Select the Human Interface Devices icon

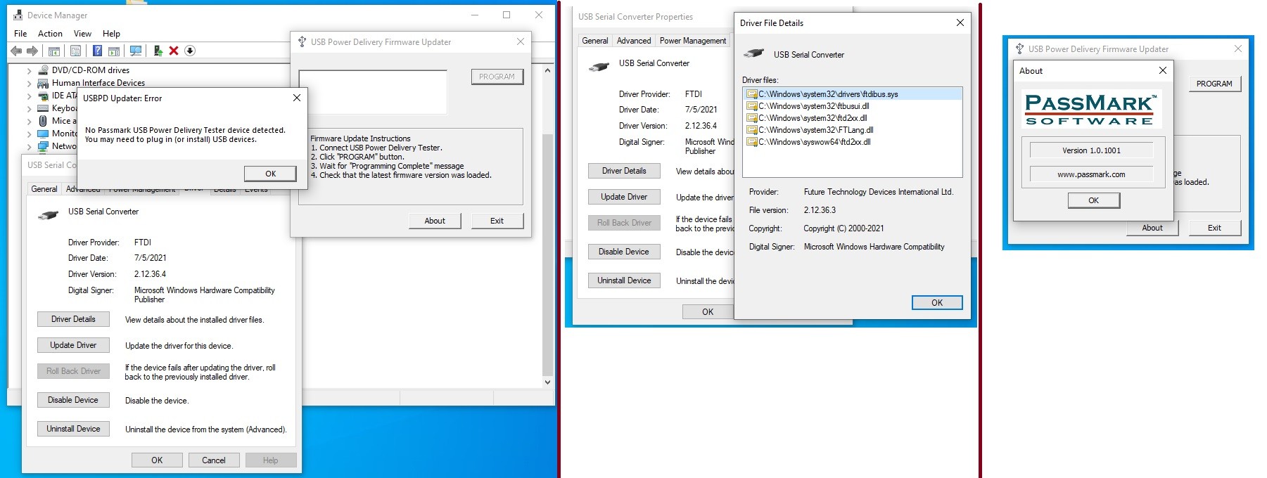tap(43, 83)
